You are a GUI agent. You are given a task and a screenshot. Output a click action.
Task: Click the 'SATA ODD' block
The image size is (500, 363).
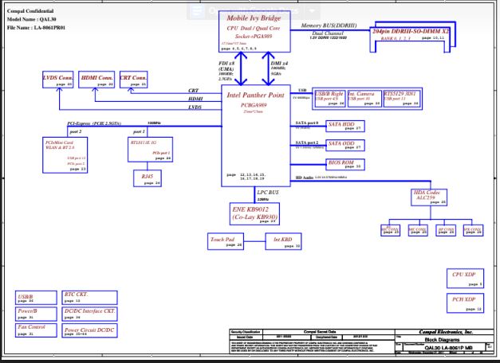pos(345,145)
